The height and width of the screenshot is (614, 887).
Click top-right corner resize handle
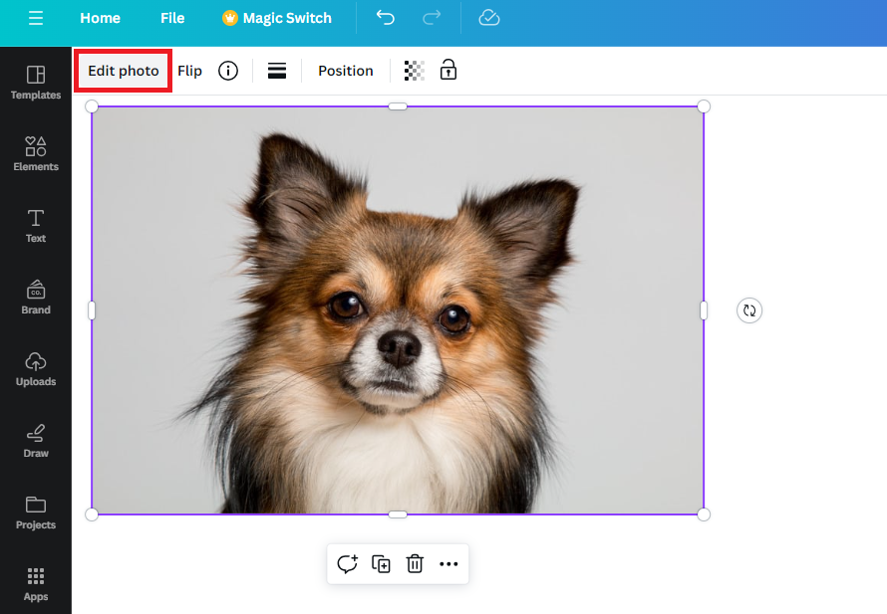704,106
